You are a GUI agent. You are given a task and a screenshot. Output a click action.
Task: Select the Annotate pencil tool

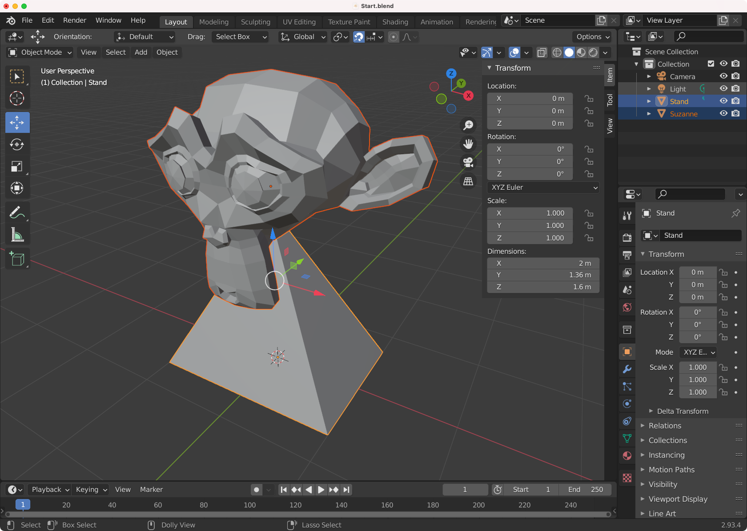click(x=17, y=212)
